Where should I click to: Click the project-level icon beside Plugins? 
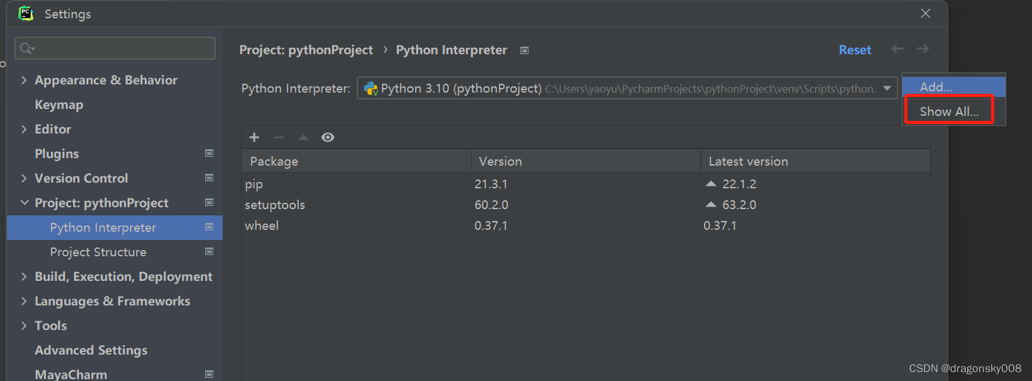210,153
